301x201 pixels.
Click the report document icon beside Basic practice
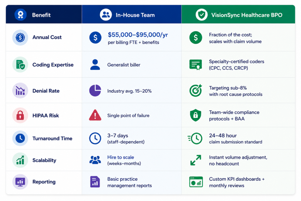(x=95, y=182)
